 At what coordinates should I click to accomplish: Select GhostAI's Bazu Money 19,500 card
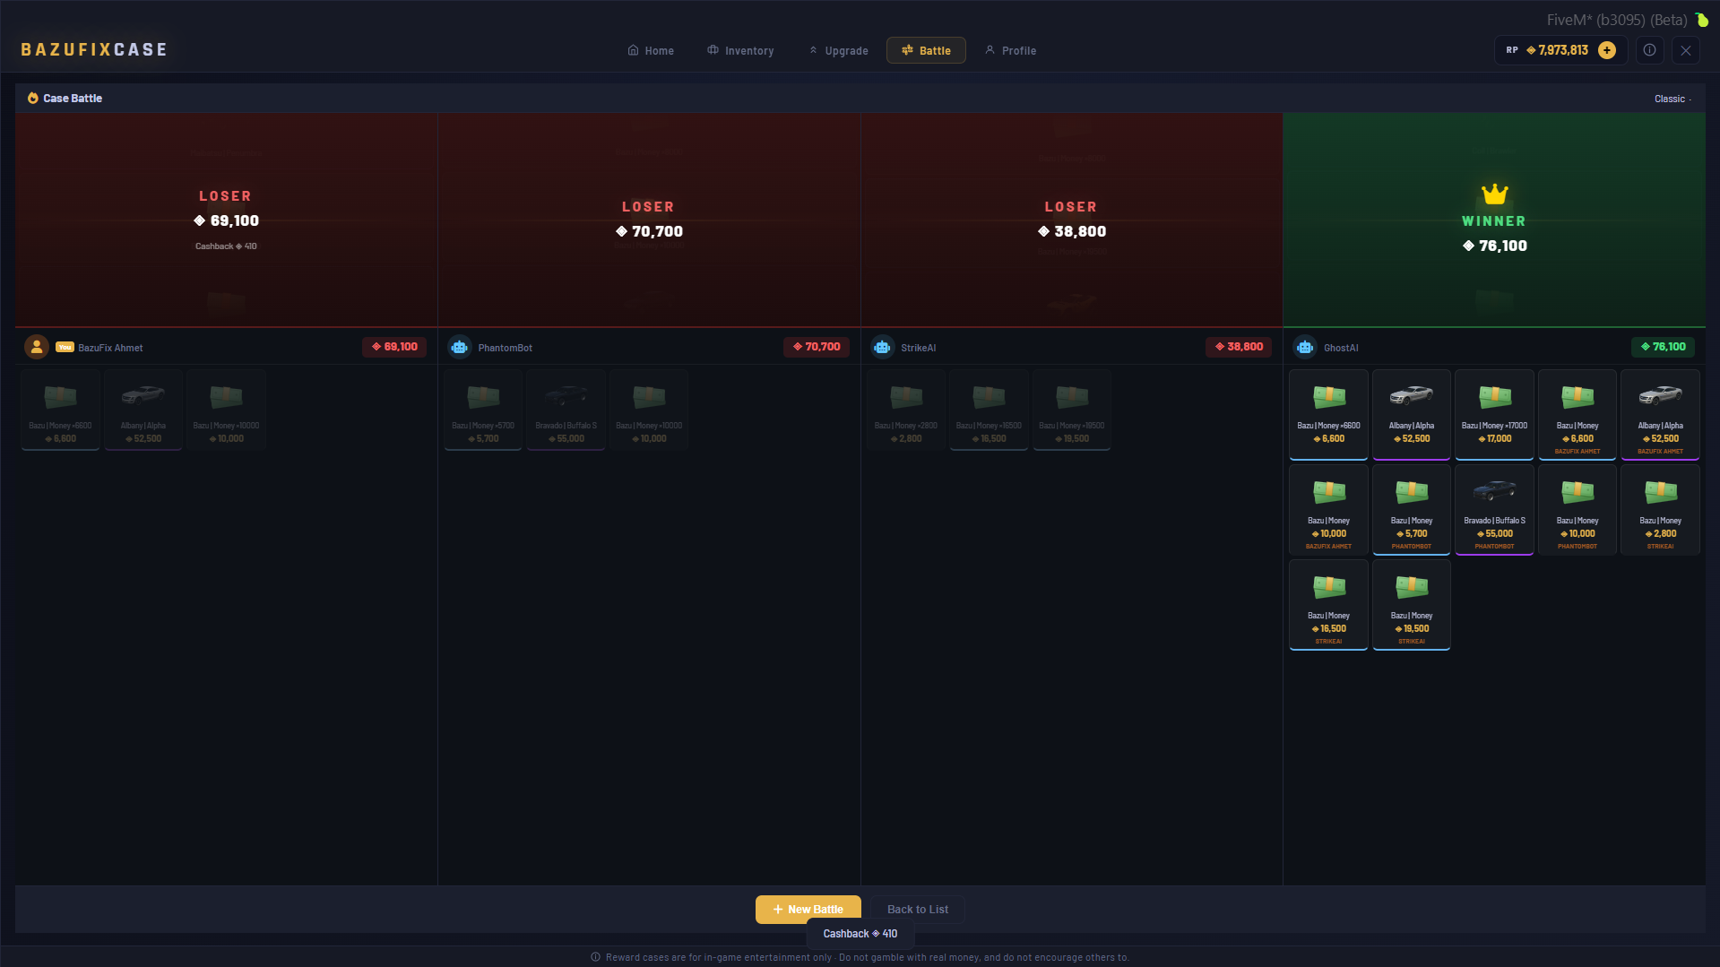1412,605
